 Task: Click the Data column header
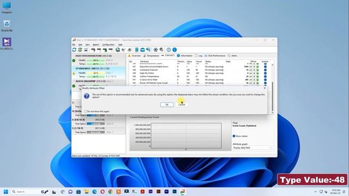228,62
